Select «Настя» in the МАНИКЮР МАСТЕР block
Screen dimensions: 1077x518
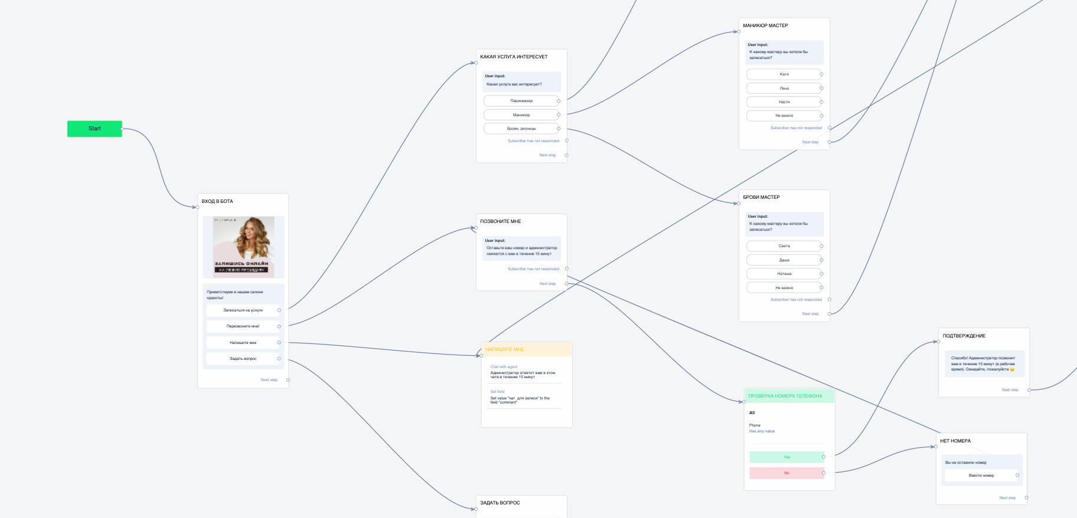[x=784, y=102]
